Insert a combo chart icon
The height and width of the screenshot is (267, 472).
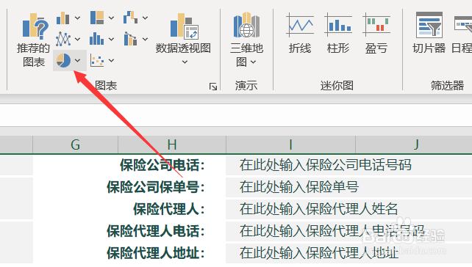(131, 39)
